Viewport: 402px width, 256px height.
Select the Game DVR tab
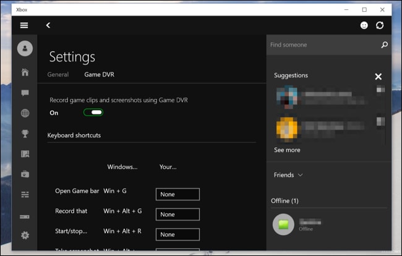tap(99, 75)
